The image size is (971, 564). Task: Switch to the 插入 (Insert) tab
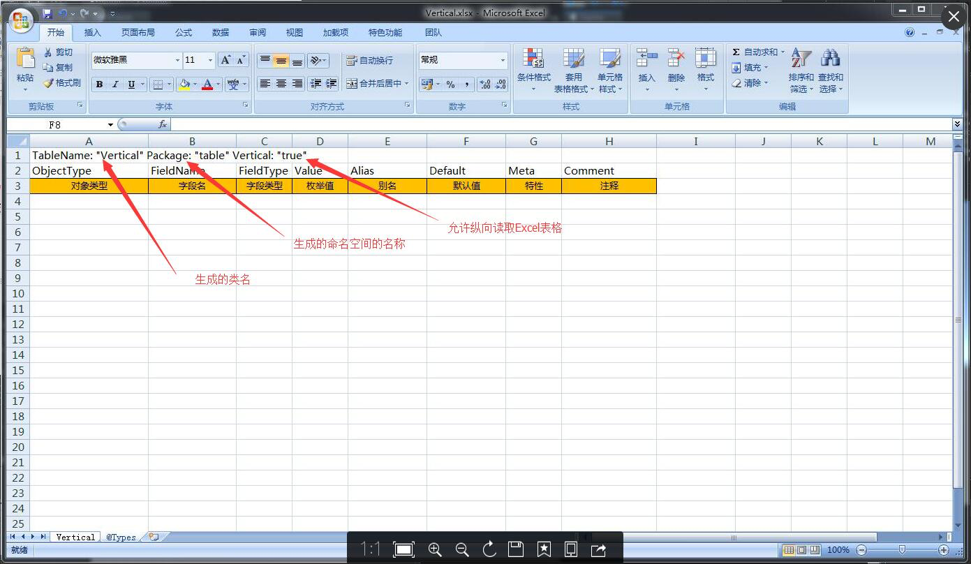tap(93, 32)
